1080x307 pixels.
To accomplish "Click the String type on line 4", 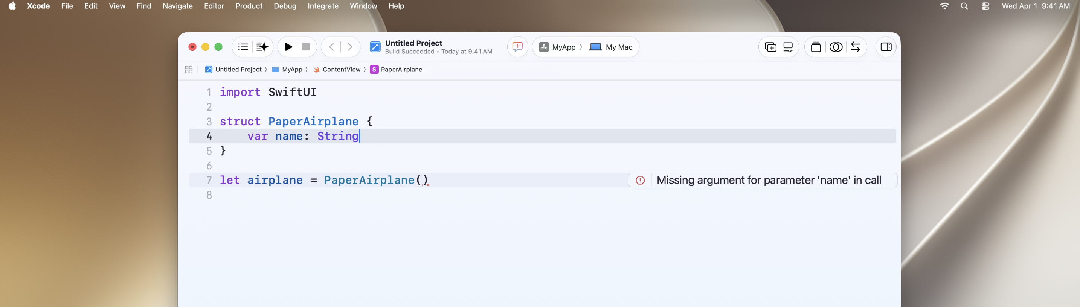I will (338, 136).
